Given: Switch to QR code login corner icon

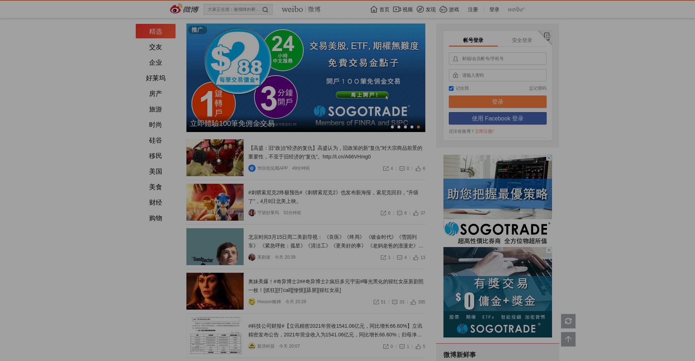Looking at the screenshot, I should point(547,36).
